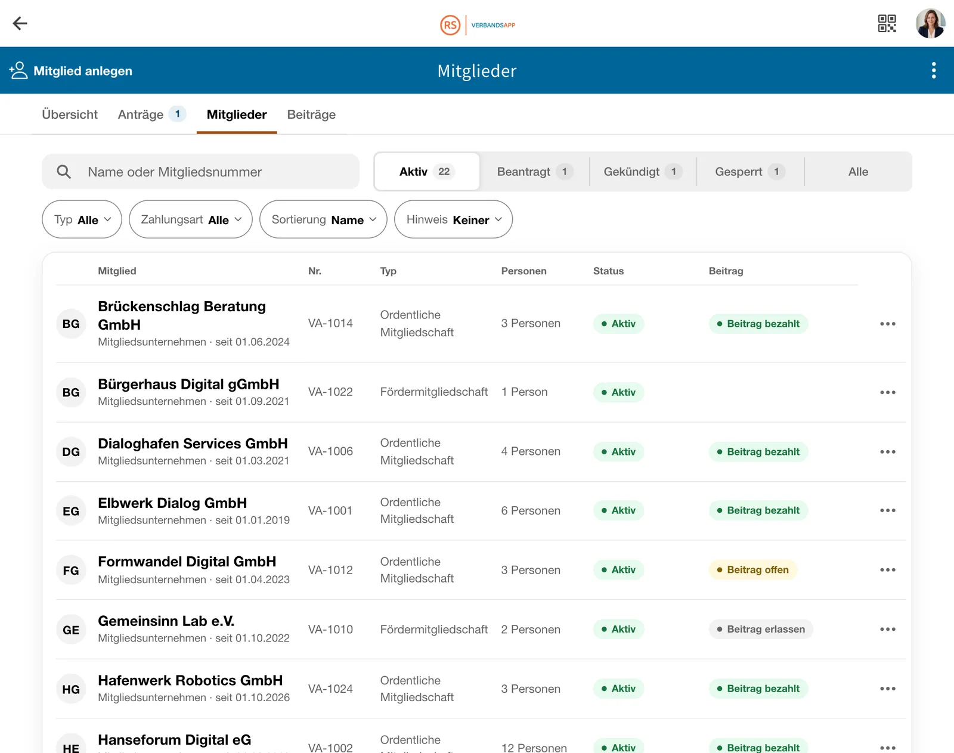This screenshot has height=753, width=954.
Task: Open the Beiträge tab
Action: coord(311,114)
